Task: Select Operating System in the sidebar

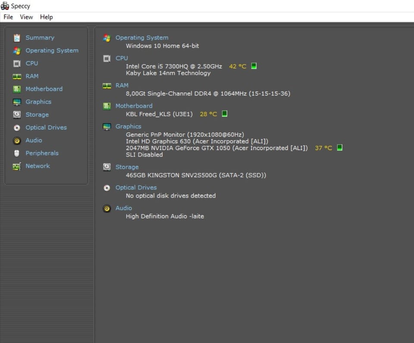Action: tap(52, 50)
